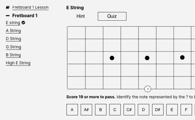Switch to the Hint tab
The image size is (195, 120).
click(81, 16)
